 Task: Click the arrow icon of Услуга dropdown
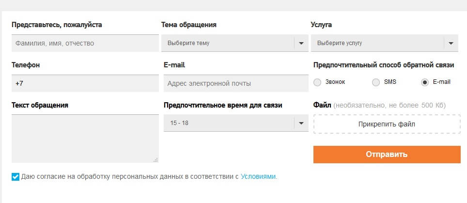tap(451, 43)
